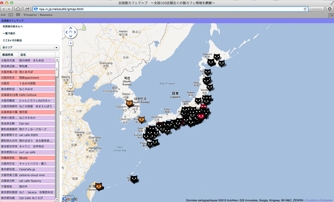
Task: Open the Romance bookmark
Action: point(46,15)
